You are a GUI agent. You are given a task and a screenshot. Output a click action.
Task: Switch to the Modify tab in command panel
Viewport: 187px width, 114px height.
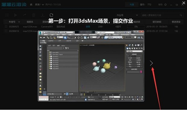[x=130, y=45]
